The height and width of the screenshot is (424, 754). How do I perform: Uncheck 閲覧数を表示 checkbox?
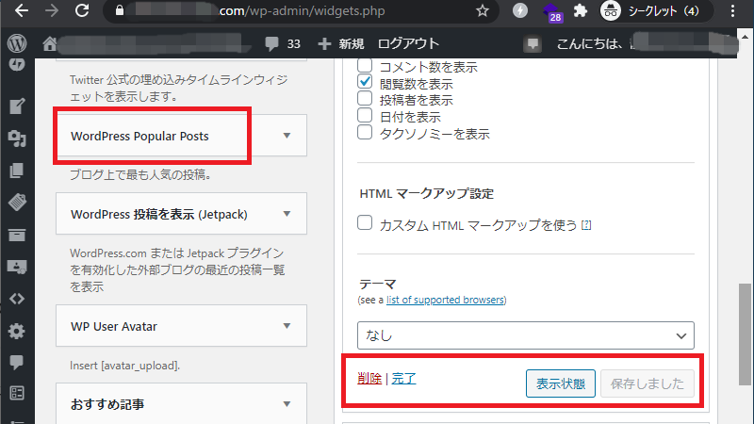click(x=365, y=81)
